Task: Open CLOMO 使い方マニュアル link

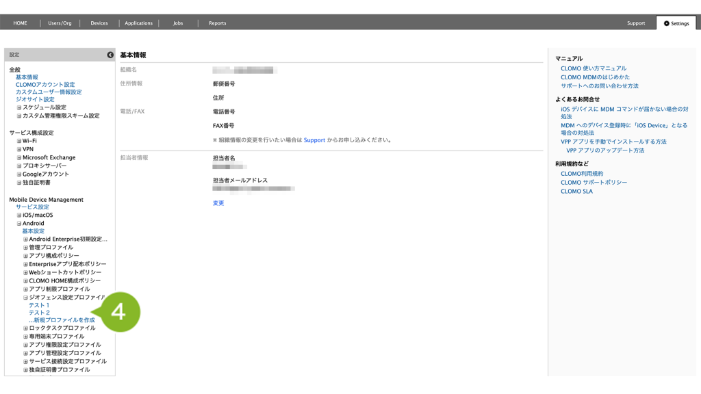Action: [593, 68]
